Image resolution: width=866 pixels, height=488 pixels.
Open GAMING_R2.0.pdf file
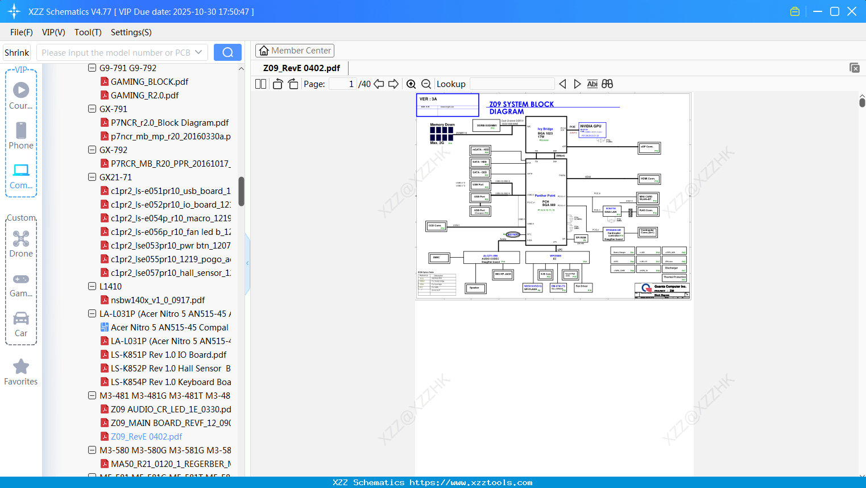(x=144, y=95)
